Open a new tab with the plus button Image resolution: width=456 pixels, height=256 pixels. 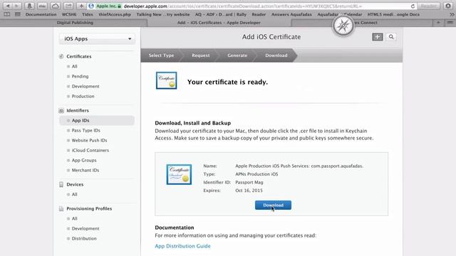tap(438, 22)
